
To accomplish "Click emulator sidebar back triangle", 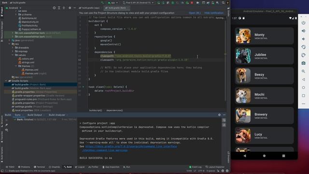I will (304, 79).
